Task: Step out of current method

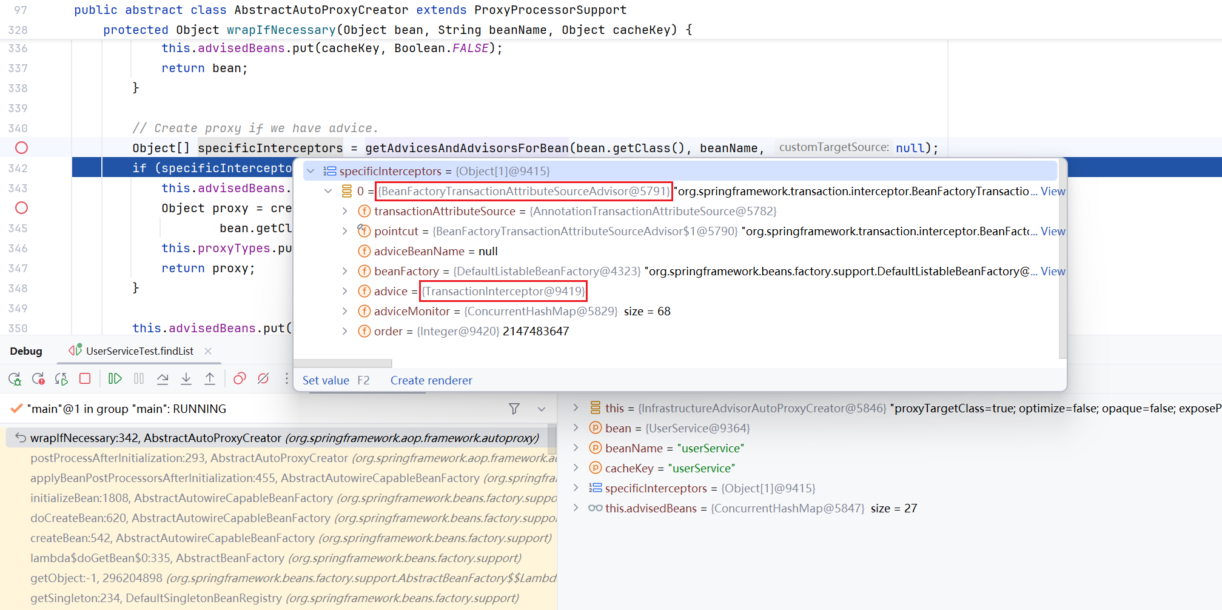Action: coord(210,379)
